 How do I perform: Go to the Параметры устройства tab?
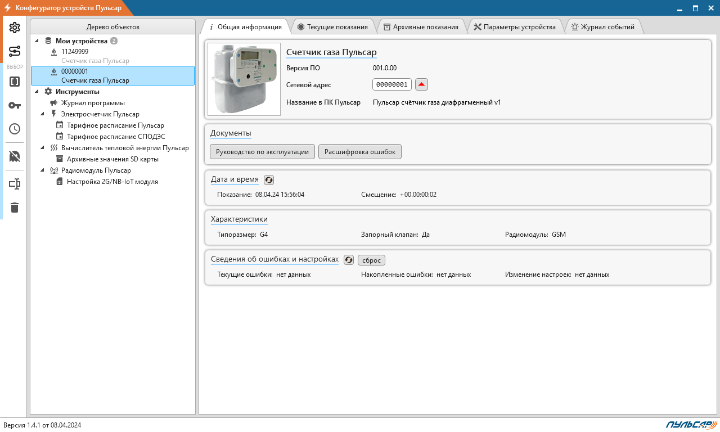(x=515, y=26)
